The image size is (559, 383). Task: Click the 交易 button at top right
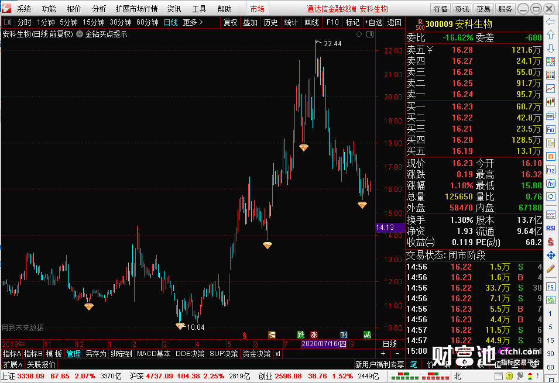point(483,9)
